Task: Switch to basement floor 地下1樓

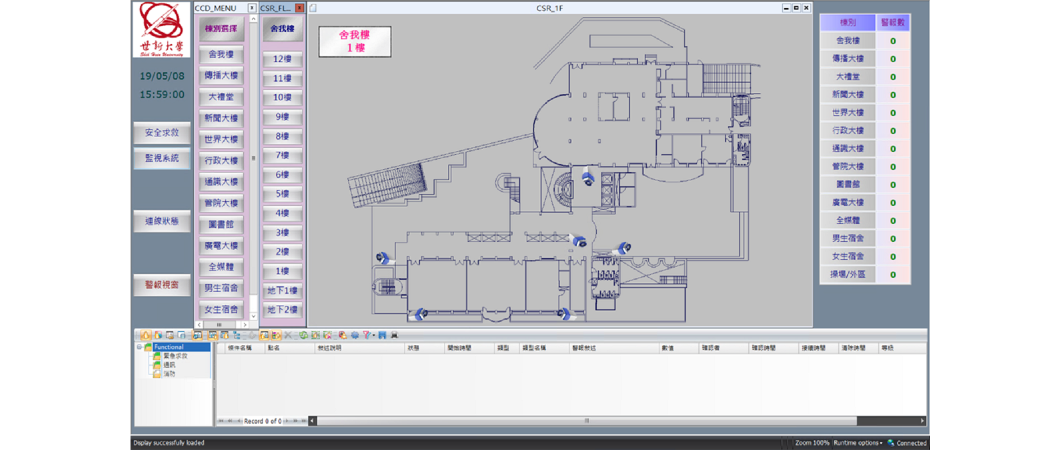Action: (282, 291)
